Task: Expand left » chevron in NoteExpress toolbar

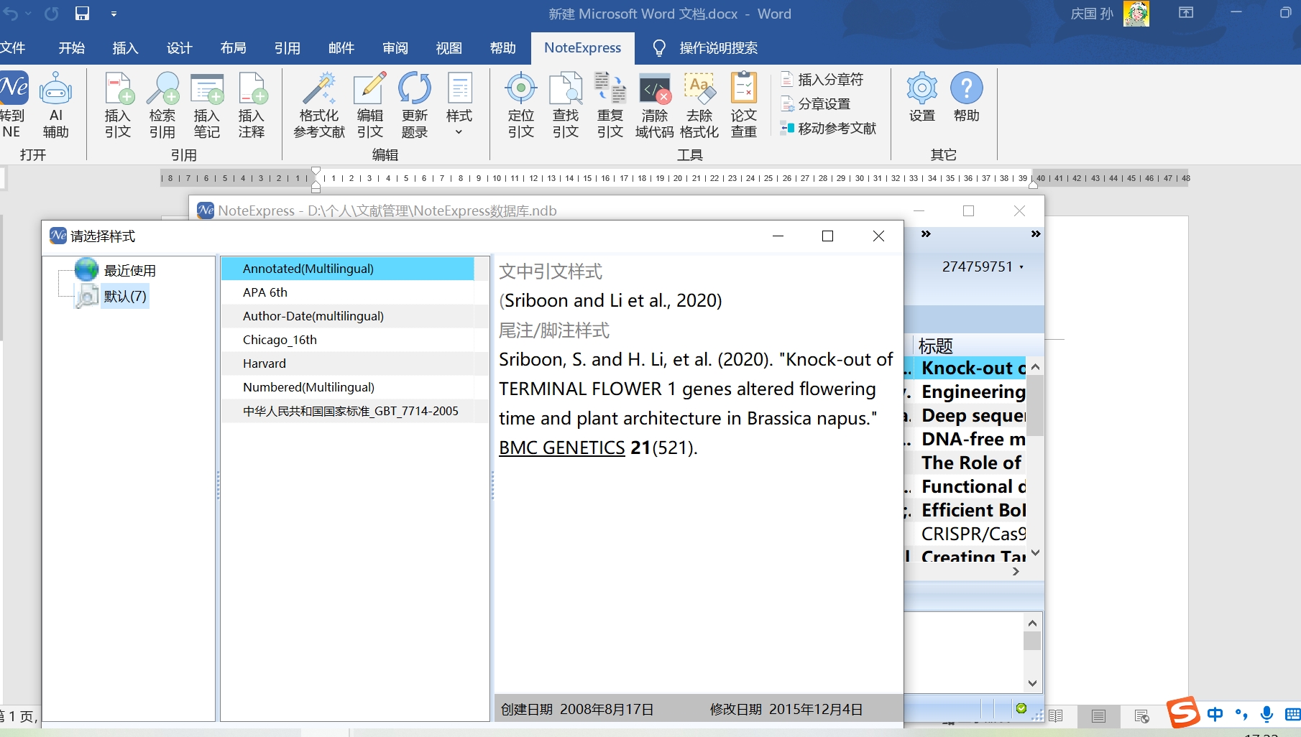Action: click(926, 234)
